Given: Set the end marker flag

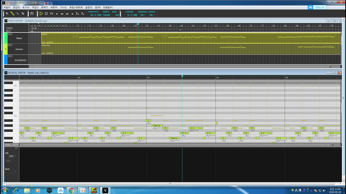Looking at the screenshot, I should point(83,14).
